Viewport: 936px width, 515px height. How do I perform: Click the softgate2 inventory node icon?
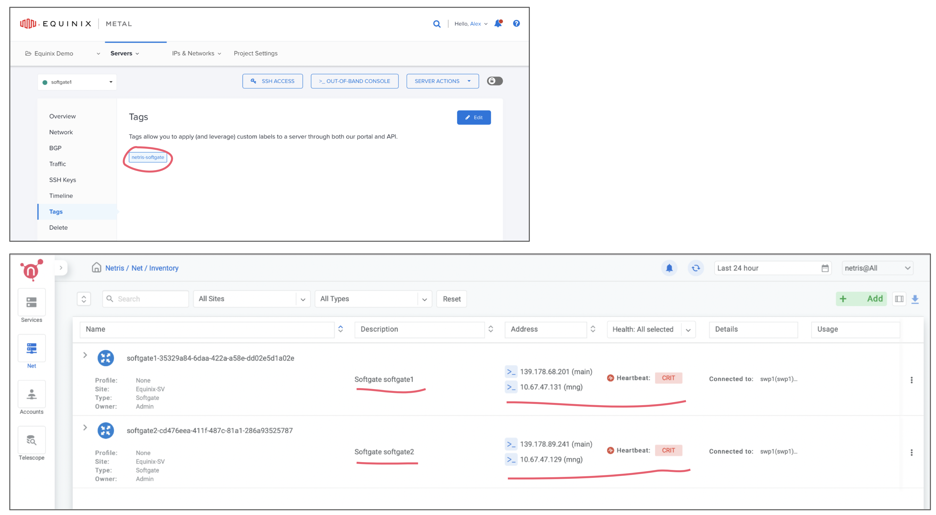pos(106,430)
